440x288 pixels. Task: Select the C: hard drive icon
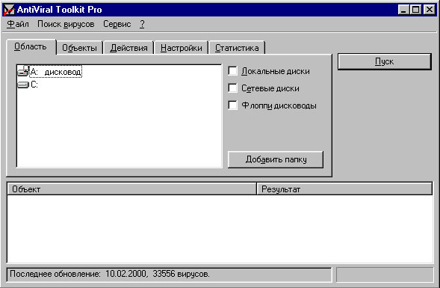coord(23,85)
